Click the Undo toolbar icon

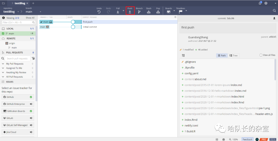[x=99, y=12]
